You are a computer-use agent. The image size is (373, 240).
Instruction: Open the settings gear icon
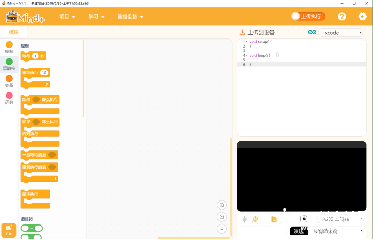[x=362, y=17]
